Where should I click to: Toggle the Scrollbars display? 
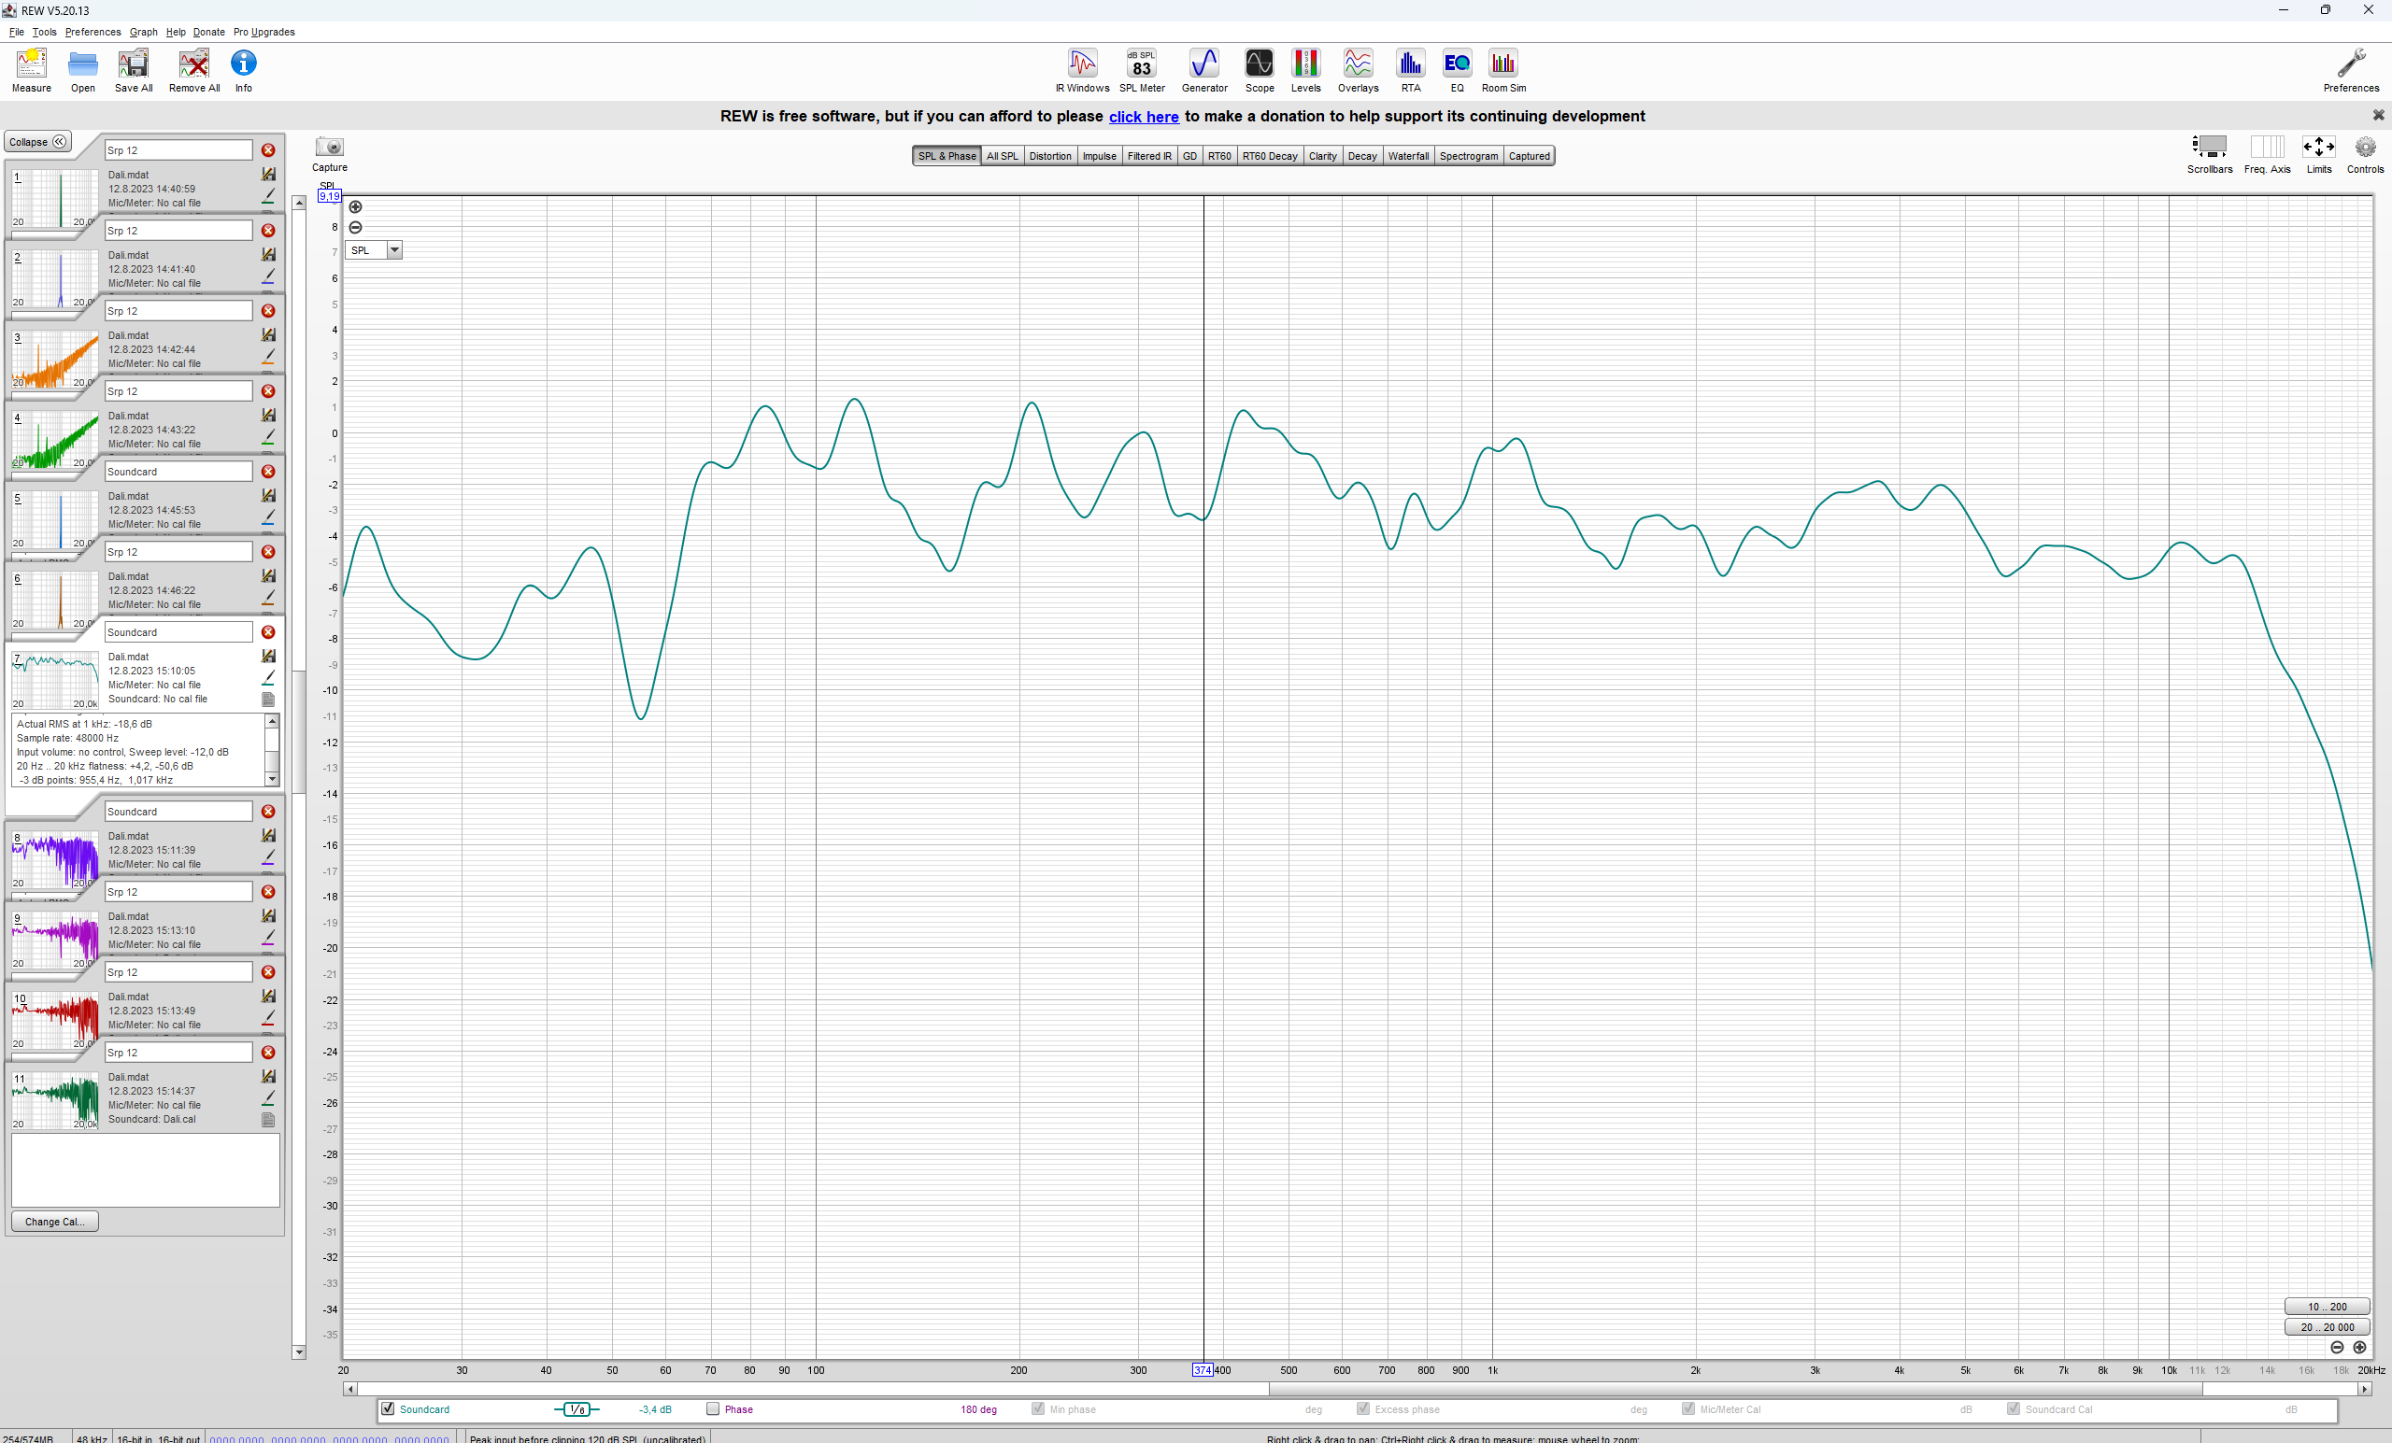pos(2209,148)
